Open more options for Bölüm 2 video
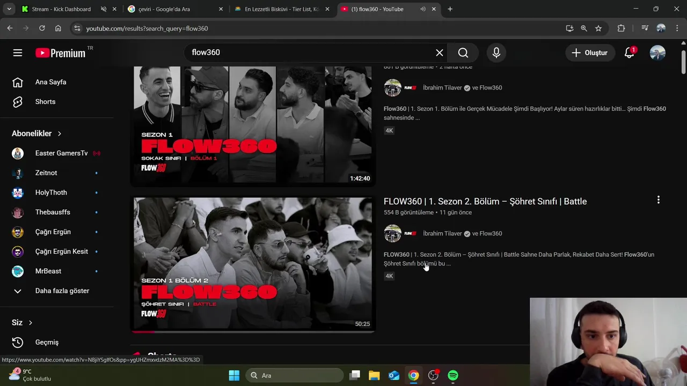This screenshot has height=386, width=687. coord(658,200)
